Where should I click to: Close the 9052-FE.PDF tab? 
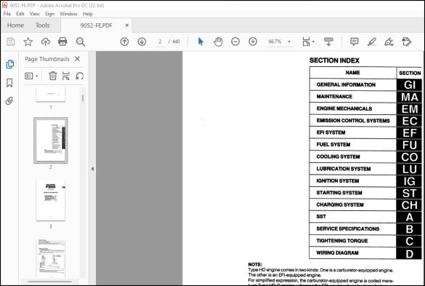pos(127,25)
